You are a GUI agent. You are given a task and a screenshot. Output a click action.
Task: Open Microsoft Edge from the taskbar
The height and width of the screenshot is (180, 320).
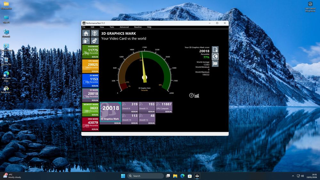(x=182, y=176)
